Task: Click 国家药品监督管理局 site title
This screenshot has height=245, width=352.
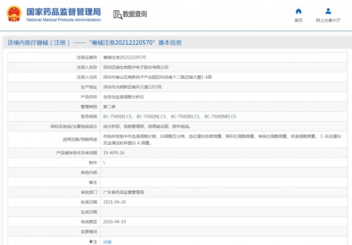Action: (x=64, y=12)
